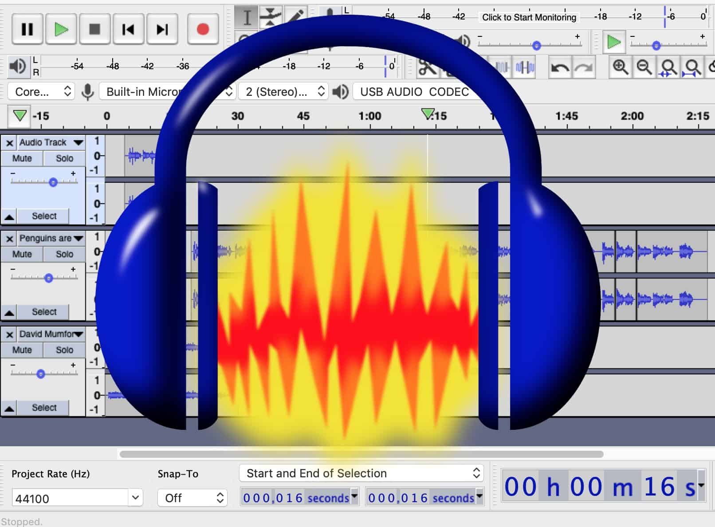Open the 'Penguins are' track dropdown menu
The width and height of the screenshot is (715, 527).
coord(51,238)
